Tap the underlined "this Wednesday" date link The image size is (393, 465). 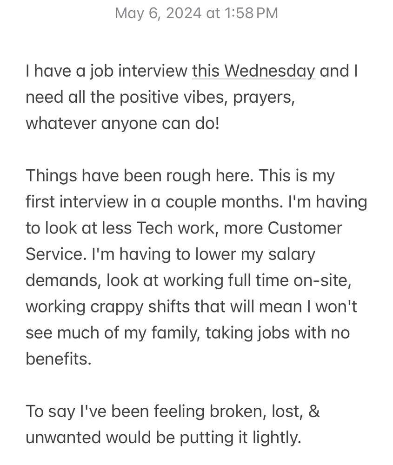pos(253,72)
